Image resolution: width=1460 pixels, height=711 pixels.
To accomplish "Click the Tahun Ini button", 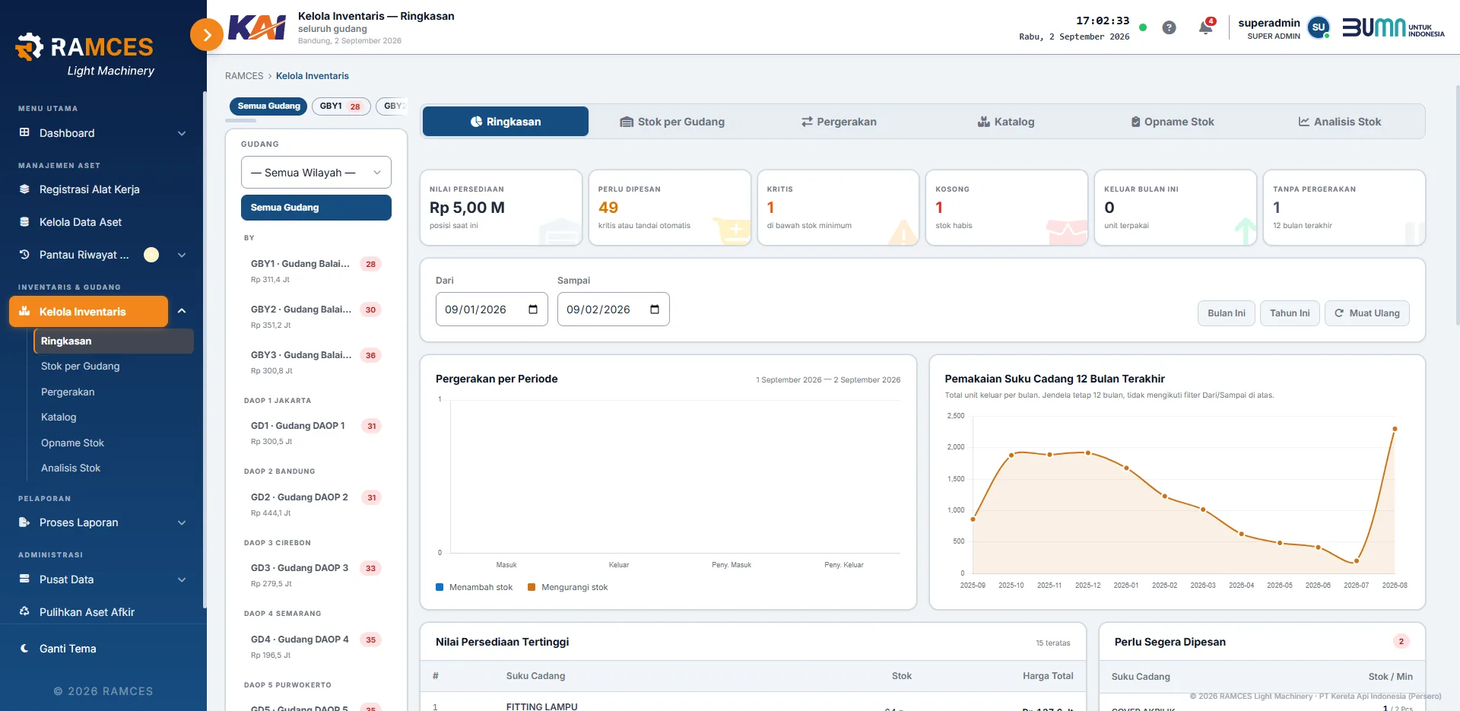I will [1290, 313].
